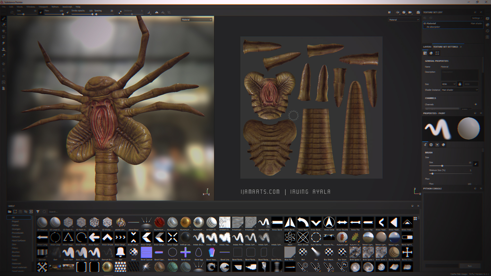Viewport: 491px width, 276px height.
Task: Click the camera screenshot icon
Action: 418,12
